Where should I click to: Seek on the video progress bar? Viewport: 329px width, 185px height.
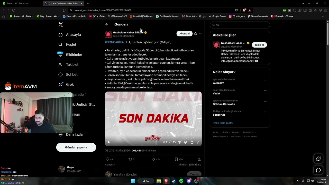coord(153,137)
